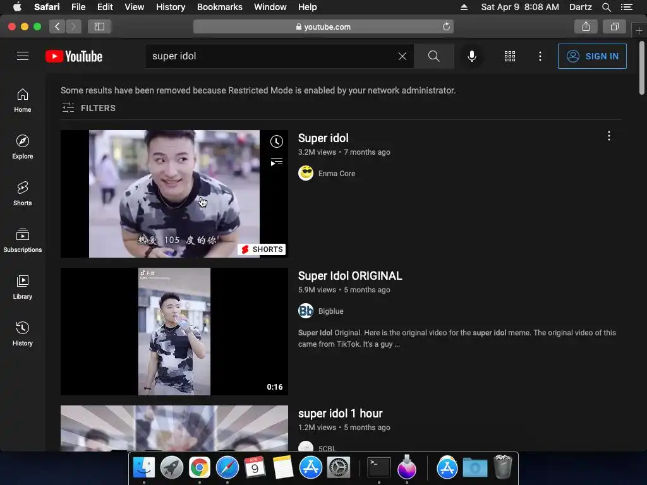647x485 pixels.
Task: Open the Super idol Shorts thumbnail
Action: [x=174, y=194]
